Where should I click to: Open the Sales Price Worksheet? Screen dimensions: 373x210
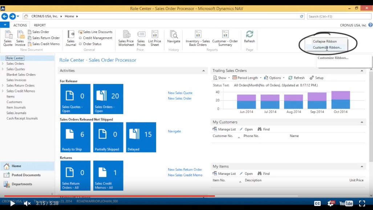pyautogui.click(x=126, y=38)
